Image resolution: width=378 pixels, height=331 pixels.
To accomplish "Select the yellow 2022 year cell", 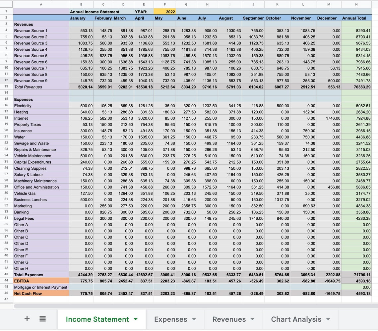I will [165, 12].
